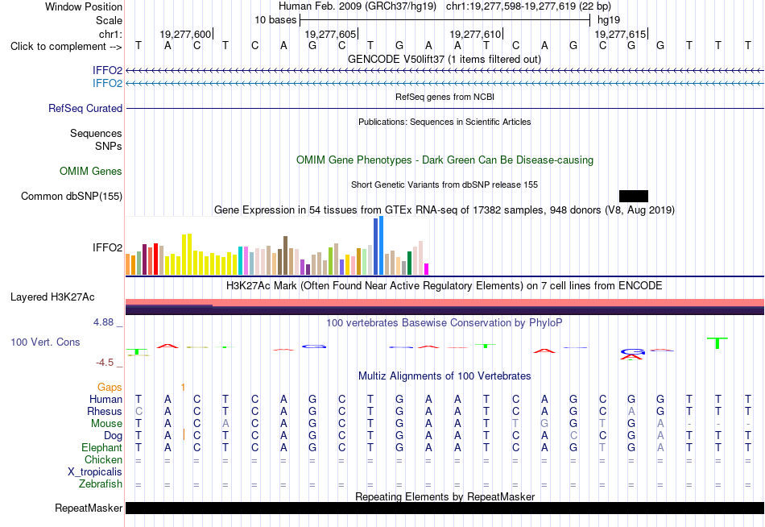This screenshot has width=765, height=527.
Task: Click the Layered H3K27Ac track label
Action: tap(52, 297)
